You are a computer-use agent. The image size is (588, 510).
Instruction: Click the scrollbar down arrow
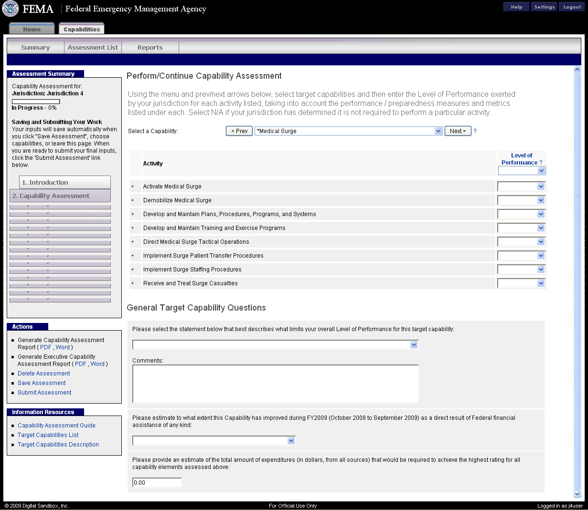[577, 494]
